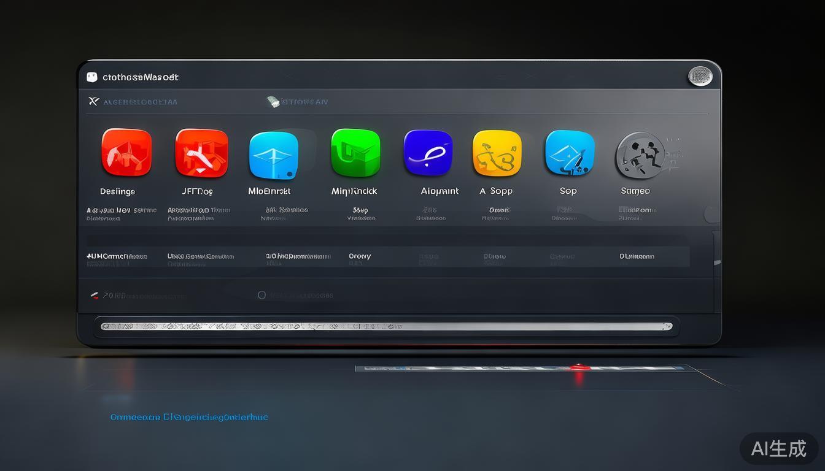Launch the second red JFFDog app icon
The height and width of the screenshot is (471, 825).
coord(201,153)
